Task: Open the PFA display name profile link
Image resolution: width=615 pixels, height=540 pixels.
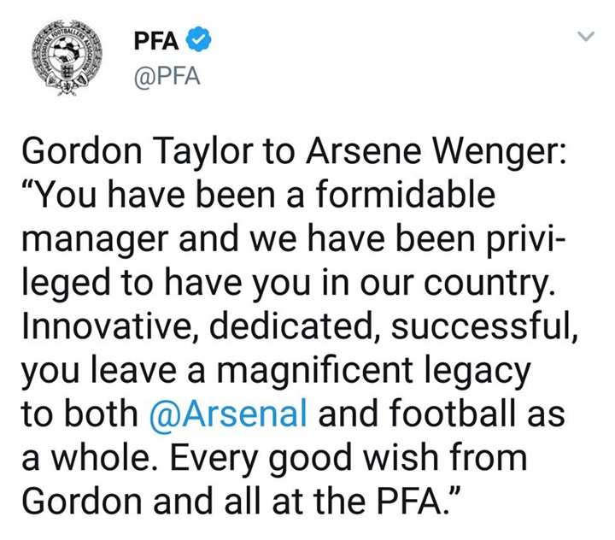Action: pos(156,40)
